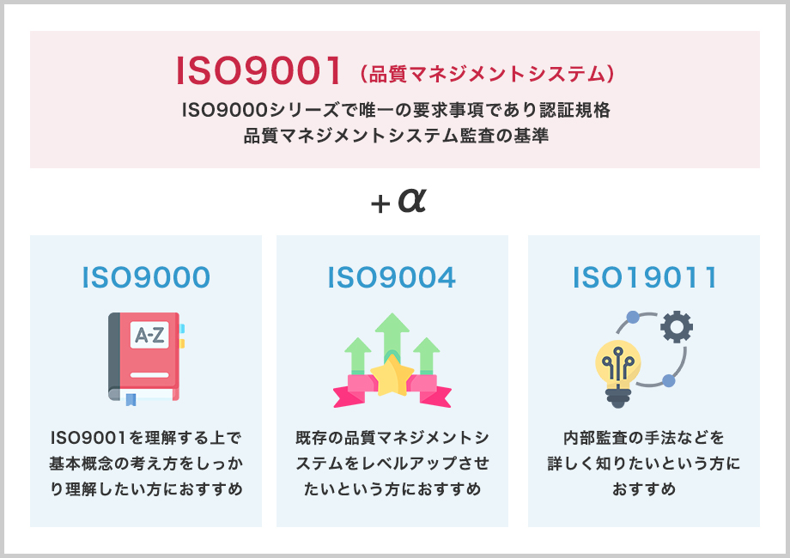The height and width of the screenshot is (558, 790).
Task: Click the blue dot on the cycle arc
Action: pos(633,317)
